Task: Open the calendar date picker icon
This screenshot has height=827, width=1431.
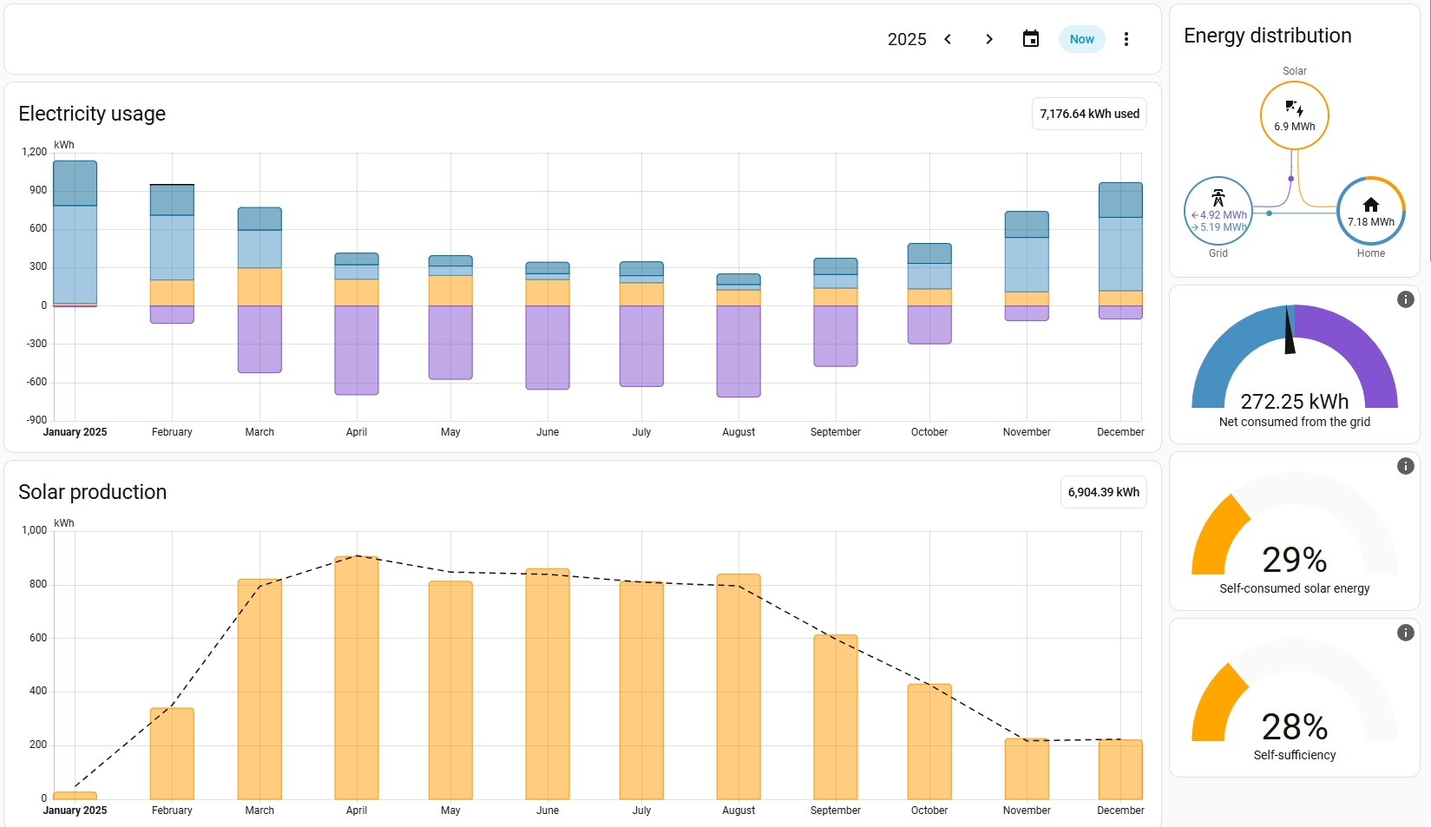Action: 1030,39
